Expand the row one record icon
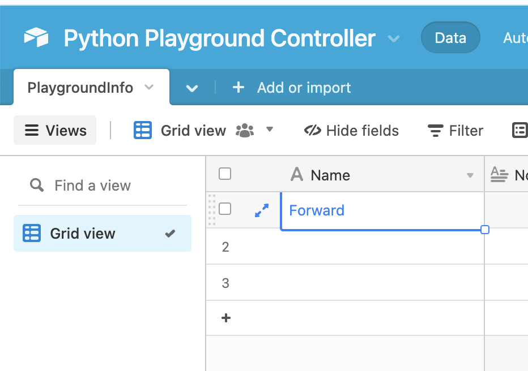 coord(261,210)
